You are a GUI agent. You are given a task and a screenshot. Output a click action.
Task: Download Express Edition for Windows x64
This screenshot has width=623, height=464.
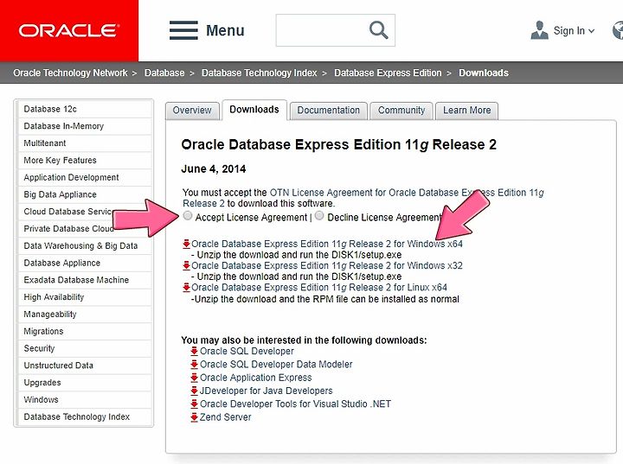coord(327,244)
